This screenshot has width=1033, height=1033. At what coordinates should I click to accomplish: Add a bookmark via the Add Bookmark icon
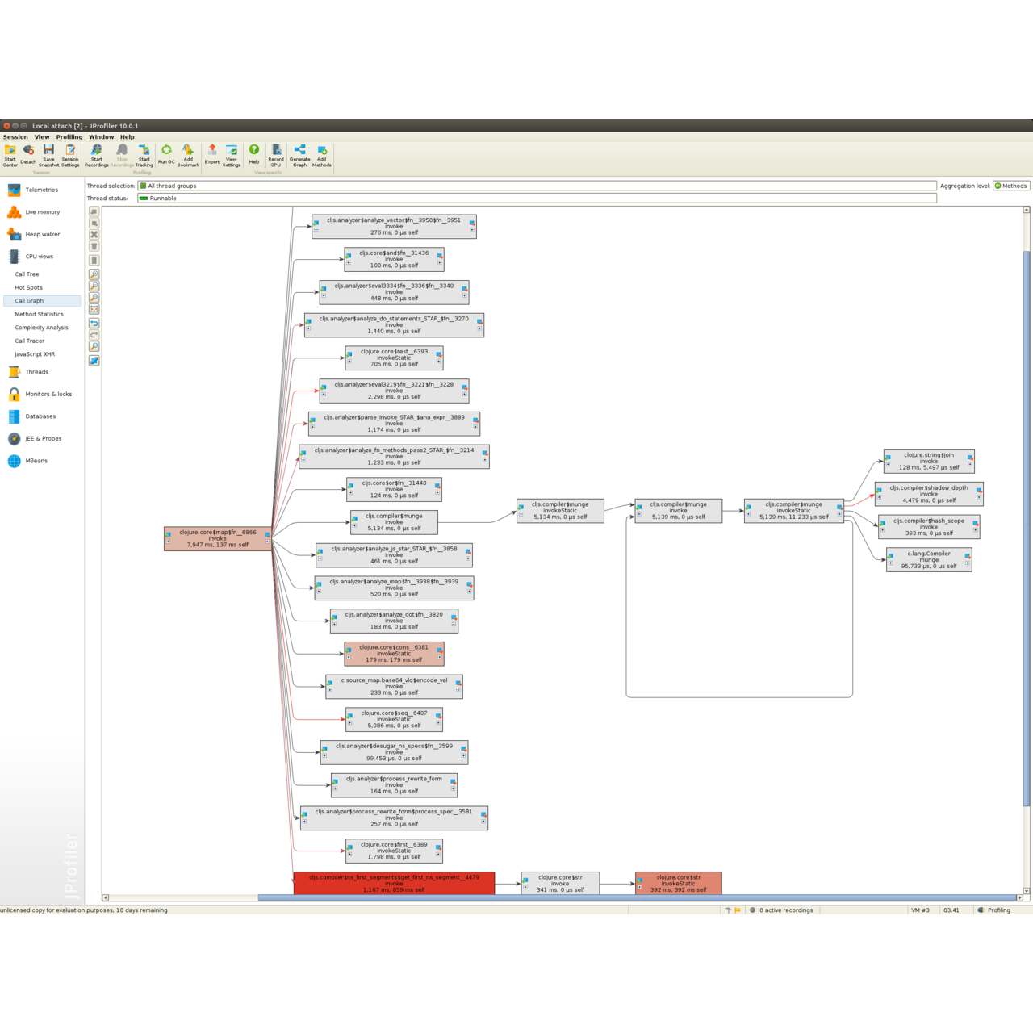(x=187, y=153)
